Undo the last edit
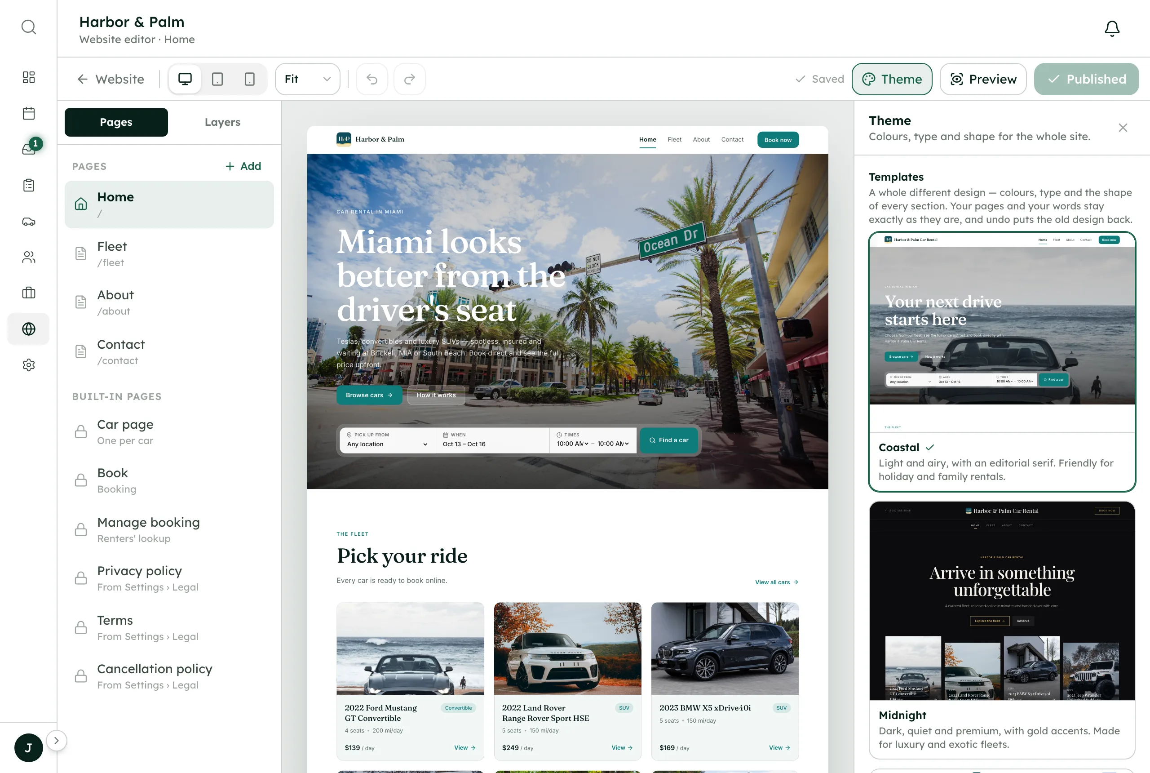 click(372, 79)
